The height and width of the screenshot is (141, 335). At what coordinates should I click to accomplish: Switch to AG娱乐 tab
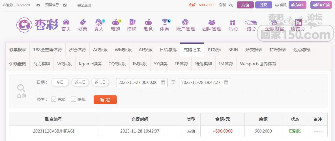coord(100,50)
